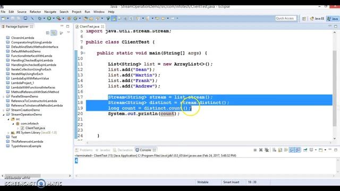Viewport: 340px width, 191px height.
Task: Click the Open Task toolbar icon
Action: 91,19
